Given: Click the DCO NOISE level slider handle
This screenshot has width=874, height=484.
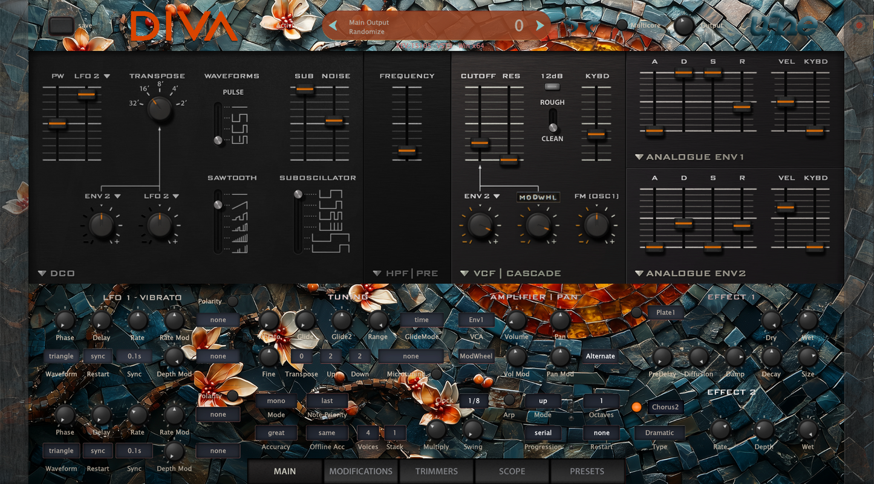Looking at the screenshot, I should tap(334, 120).
